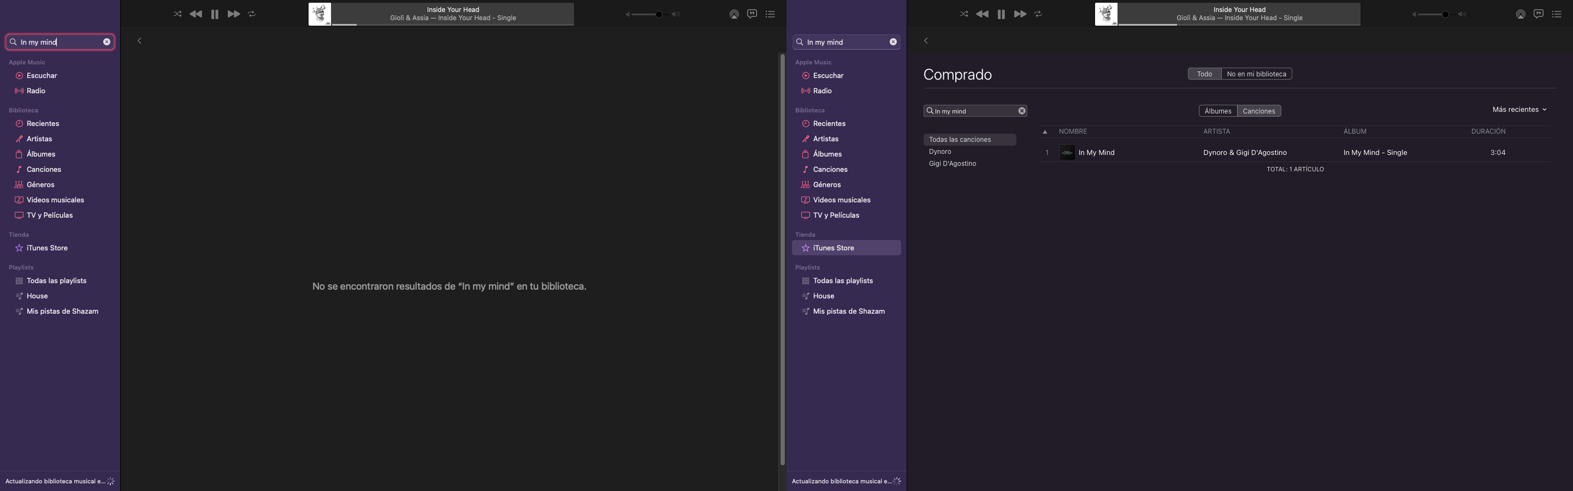The image size is (1573, 491).
Task: Go back using the chevron in no-results window
Action: (140, 41)
